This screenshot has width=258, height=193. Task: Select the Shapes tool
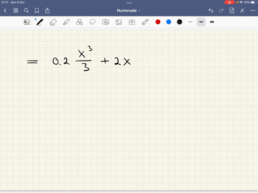[79, 22]
